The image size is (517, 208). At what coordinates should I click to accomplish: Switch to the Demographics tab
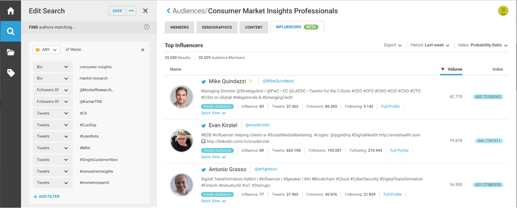tap(217, 27)
